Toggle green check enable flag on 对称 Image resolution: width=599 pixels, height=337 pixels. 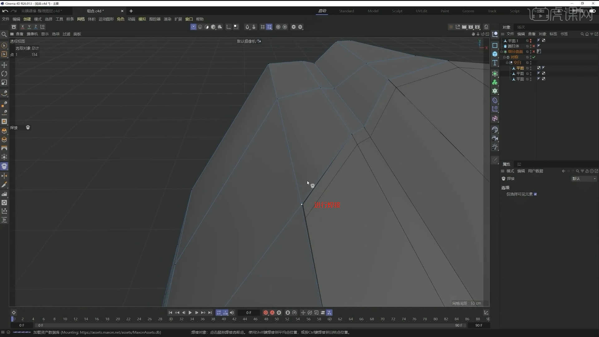pos(534,57)
